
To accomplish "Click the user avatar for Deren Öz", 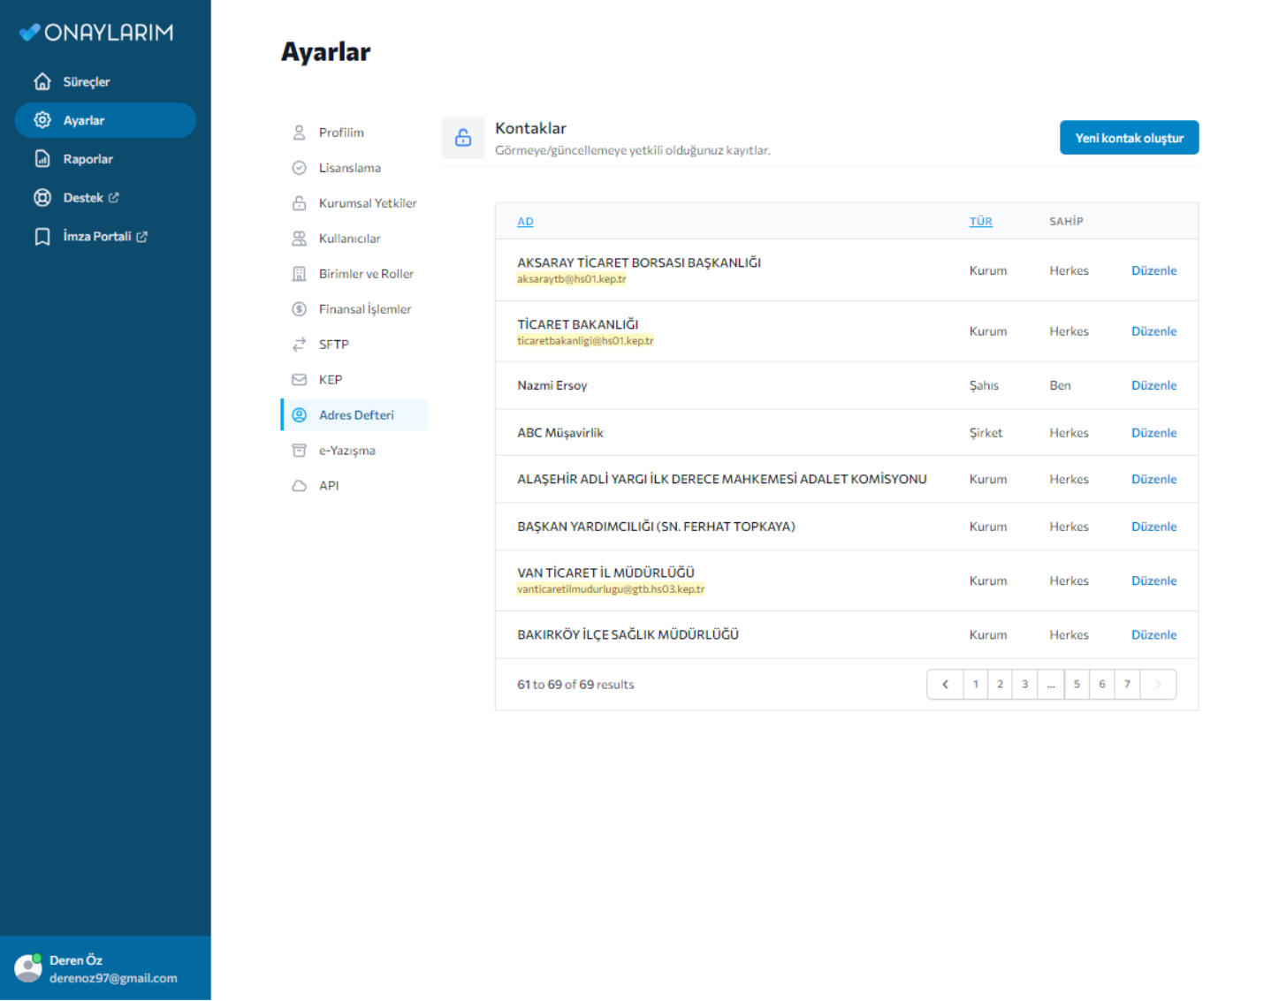I will click(x=28, y=968).
